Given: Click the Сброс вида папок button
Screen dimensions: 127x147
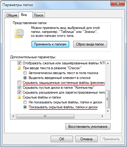Looking at the screenshot, I should (x=90, y=44).
